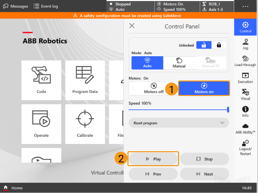Open the Program Data tile
The image size is (258, 193).
coord(85,80)
